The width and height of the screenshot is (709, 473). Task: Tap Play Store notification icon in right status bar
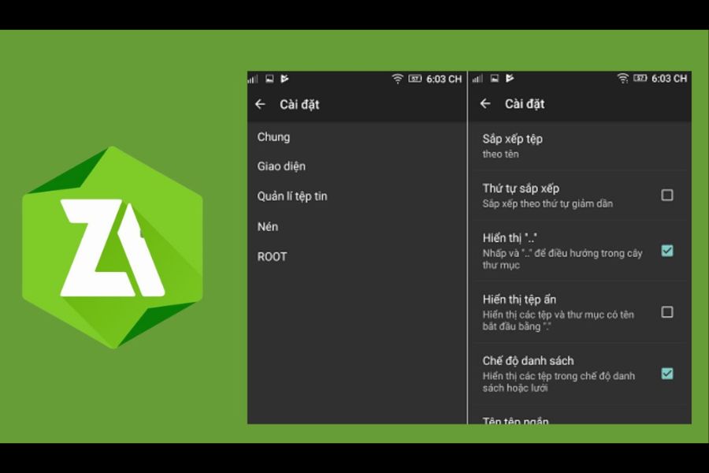coord(510,78)
